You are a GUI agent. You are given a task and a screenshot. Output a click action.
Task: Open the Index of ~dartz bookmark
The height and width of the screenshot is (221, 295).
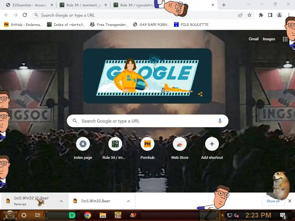click(66, 25)
